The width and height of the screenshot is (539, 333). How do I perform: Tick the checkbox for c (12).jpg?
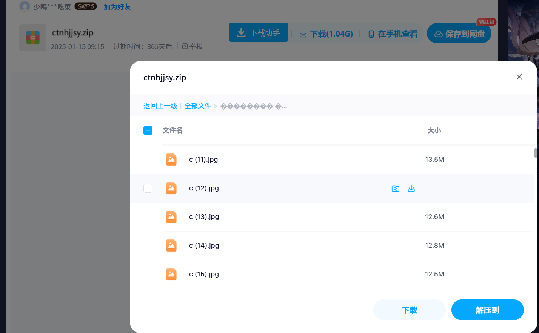pos(148,188)
